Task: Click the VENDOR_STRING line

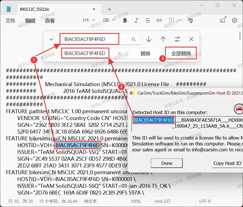Action: click(x=72, y=118)
